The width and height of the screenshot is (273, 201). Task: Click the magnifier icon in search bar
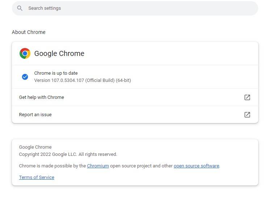click(x=20, y=8)
